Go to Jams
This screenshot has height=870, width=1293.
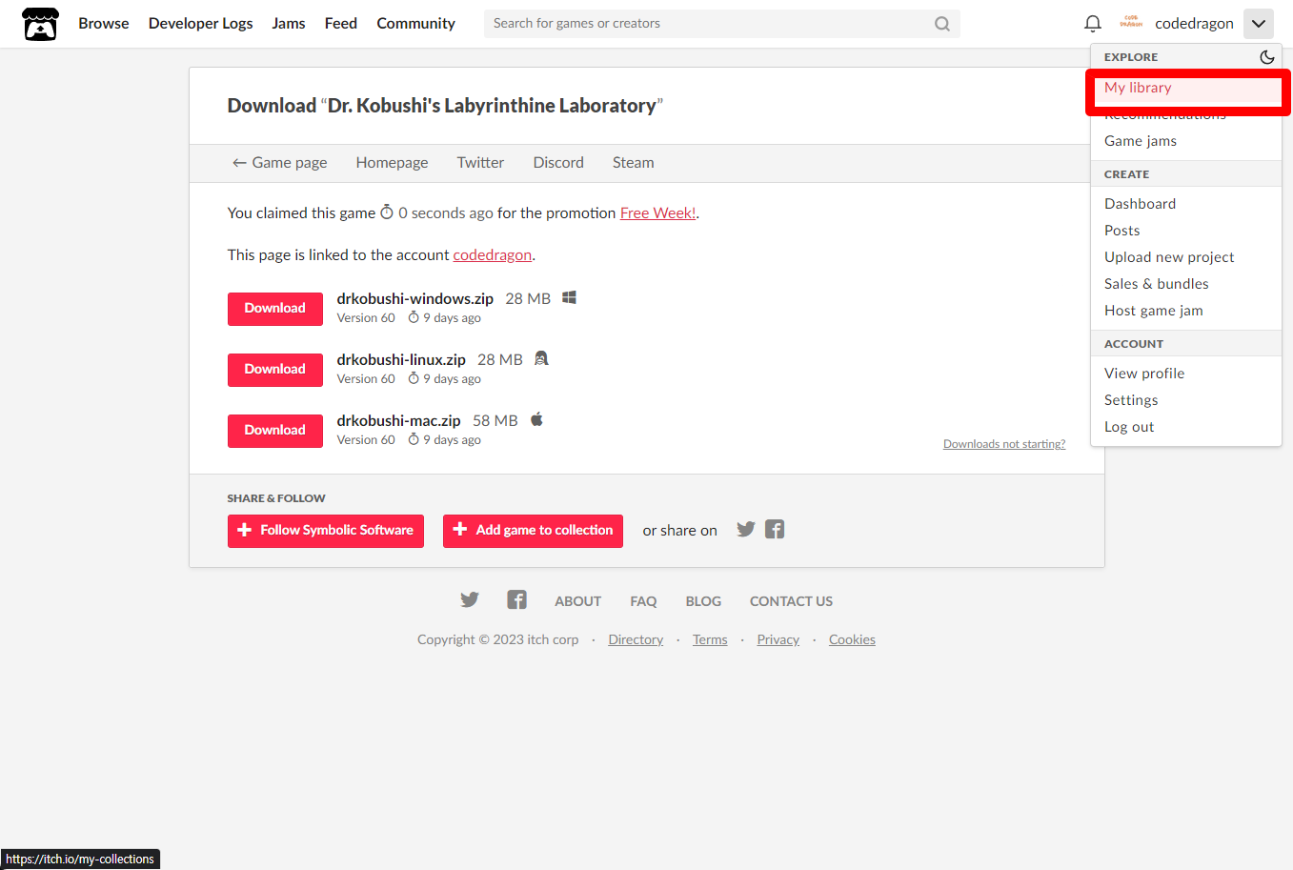coord(289,24)
